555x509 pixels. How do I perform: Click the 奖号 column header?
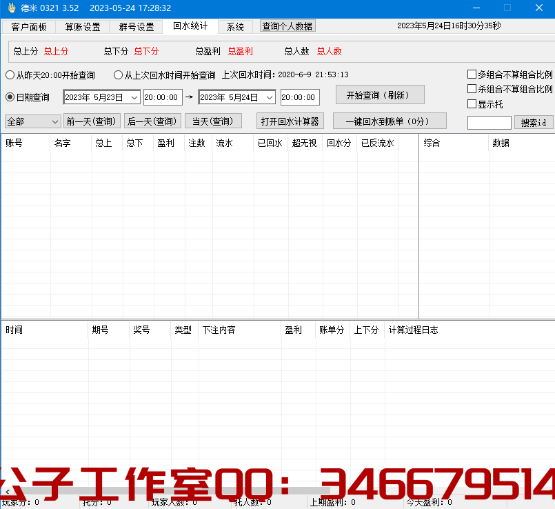[150, 330]
